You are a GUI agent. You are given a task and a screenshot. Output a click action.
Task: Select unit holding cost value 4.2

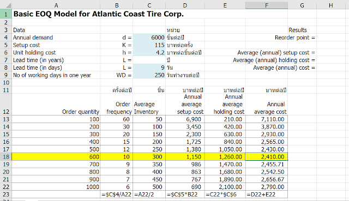point(149,53)
